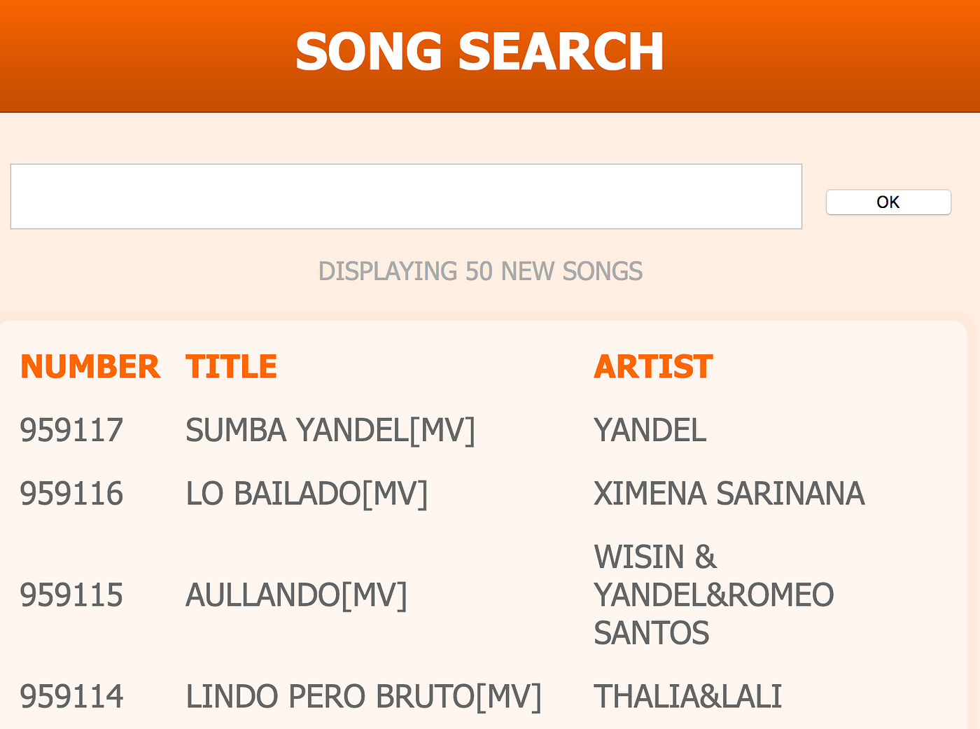The height and width of the screenshot is (729, 980).
Task: Click the DISPLAYING 50 NEW SONGS label
Action: click(480, 272)
